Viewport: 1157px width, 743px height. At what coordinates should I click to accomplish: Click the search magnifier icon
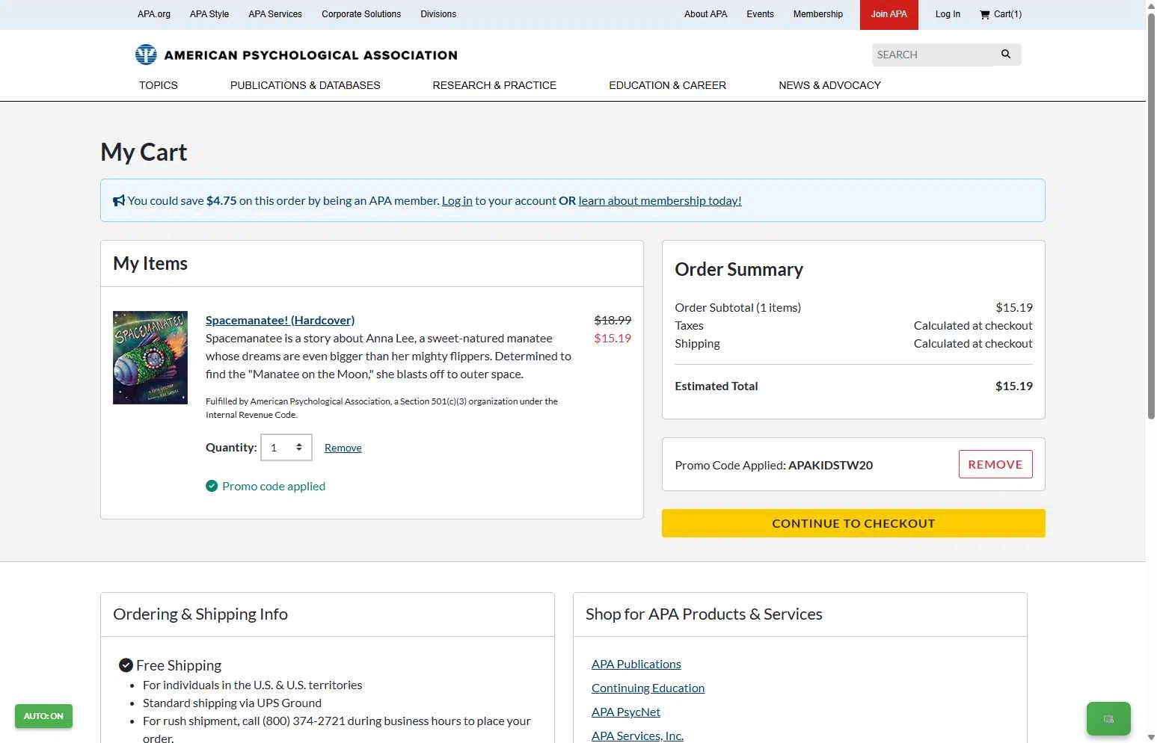[x=1006, y=54]
